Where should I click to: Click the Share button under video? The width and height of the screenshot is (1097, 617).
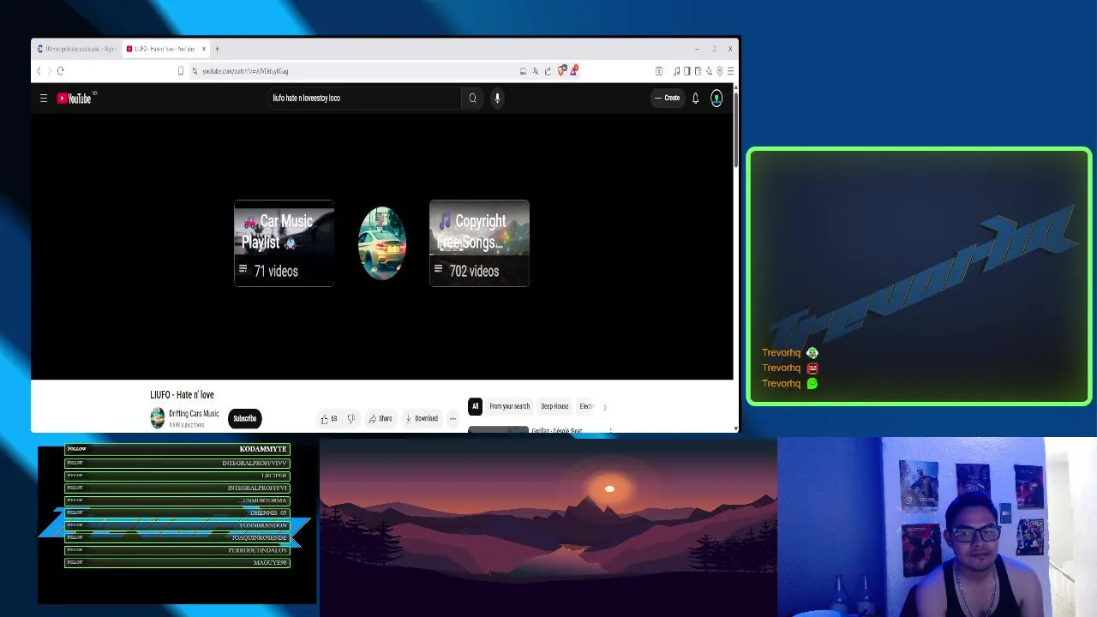380,418
